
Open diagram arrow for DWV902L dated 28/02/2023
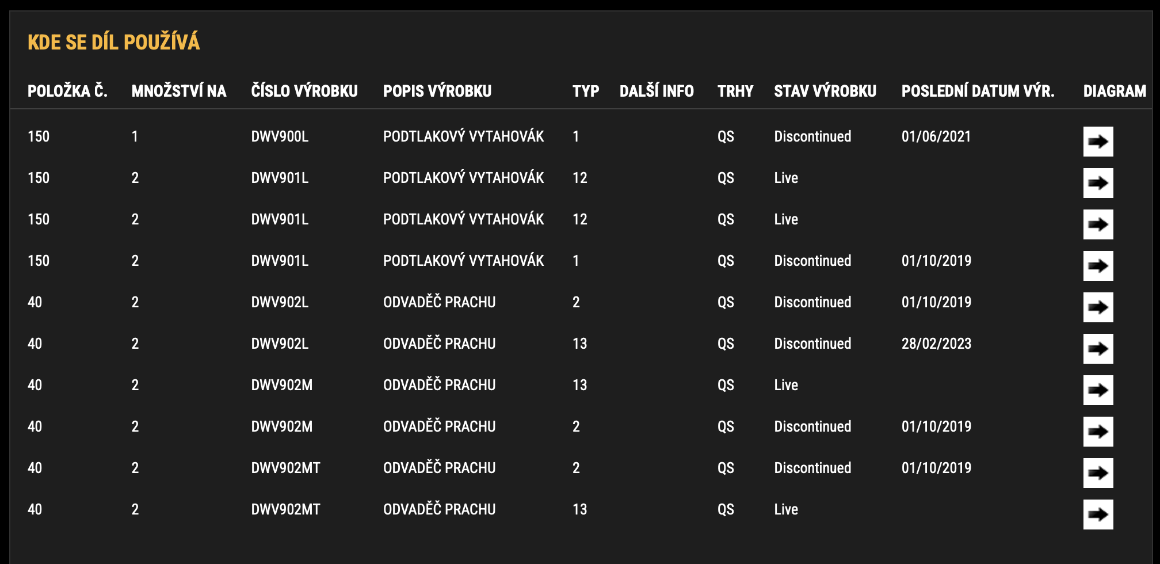(1098, 349)
